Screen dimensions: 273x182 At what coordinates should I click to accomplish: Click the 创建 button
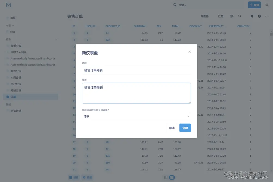pyautogui.click(x=185, y=128)
